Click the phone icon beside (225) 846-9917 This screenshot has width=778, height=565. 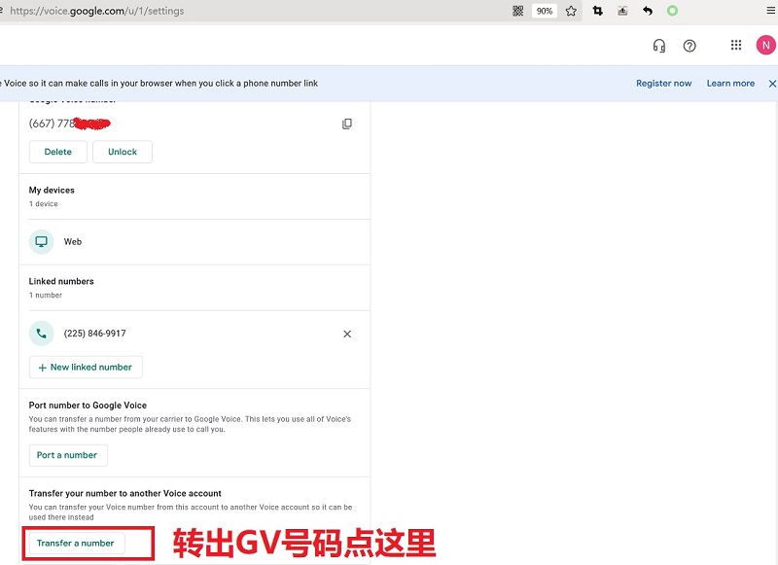(x=41, y=334)
